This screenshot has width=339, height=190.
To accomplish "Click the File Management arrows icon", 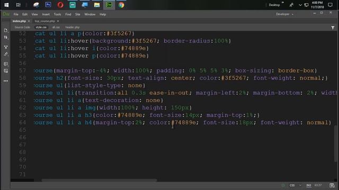I will coord(6,37).
